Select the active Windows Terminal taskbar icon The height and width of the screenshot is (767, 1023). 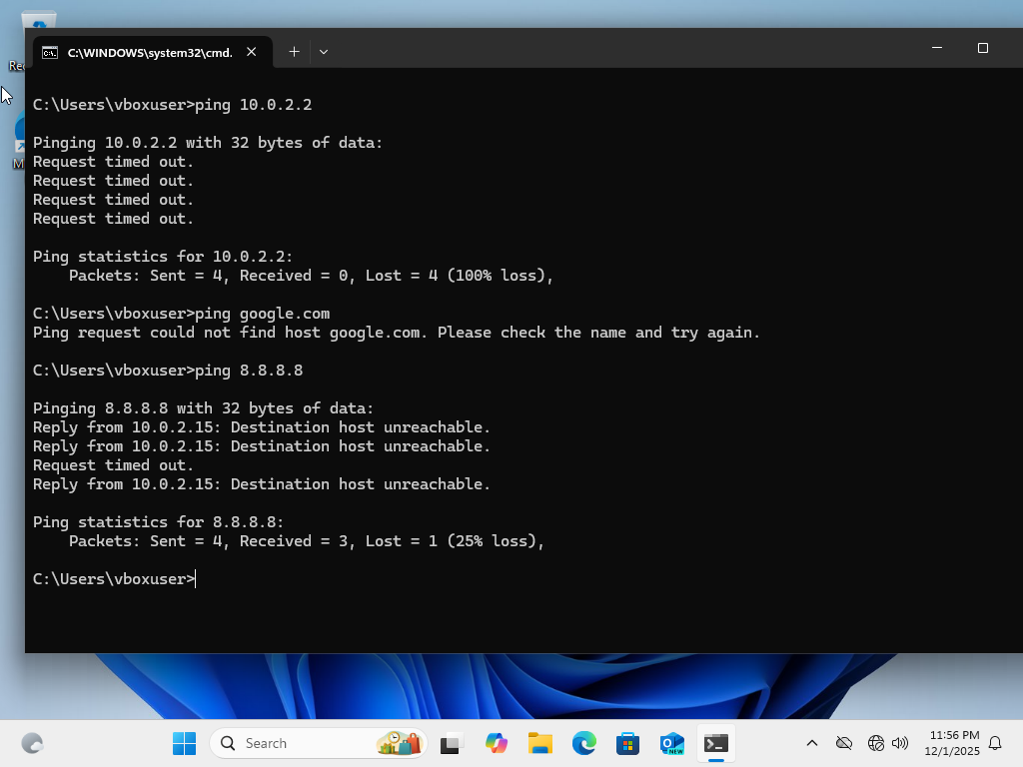point(715,743)
